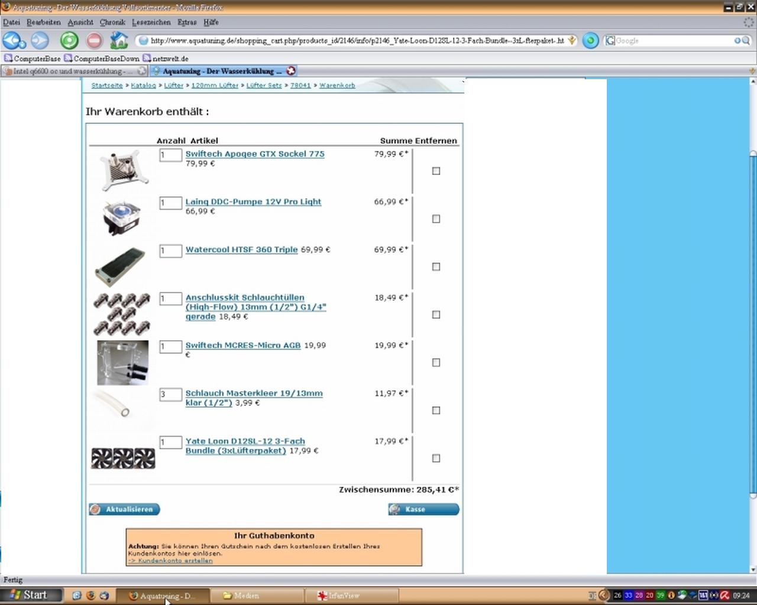Open Watercool HTSF 360 Triple link
757x605 pixels.
click(x=241, y=249)
